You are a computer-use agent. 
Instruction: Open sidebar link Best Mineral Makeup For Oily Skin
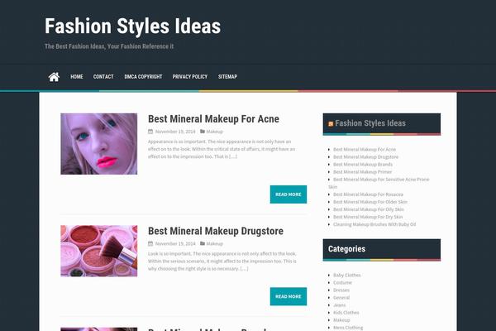[369, 209]
